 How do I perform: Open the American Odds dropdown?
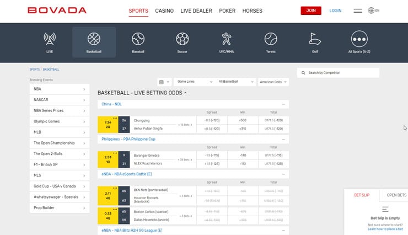tap(273, 82)
